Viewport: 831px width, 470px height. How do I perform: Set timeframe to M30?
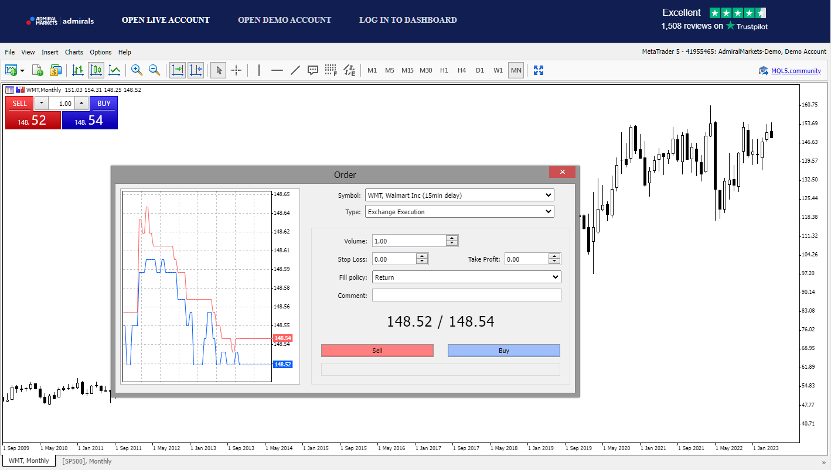pyautogui.click(x=426, y=70)
